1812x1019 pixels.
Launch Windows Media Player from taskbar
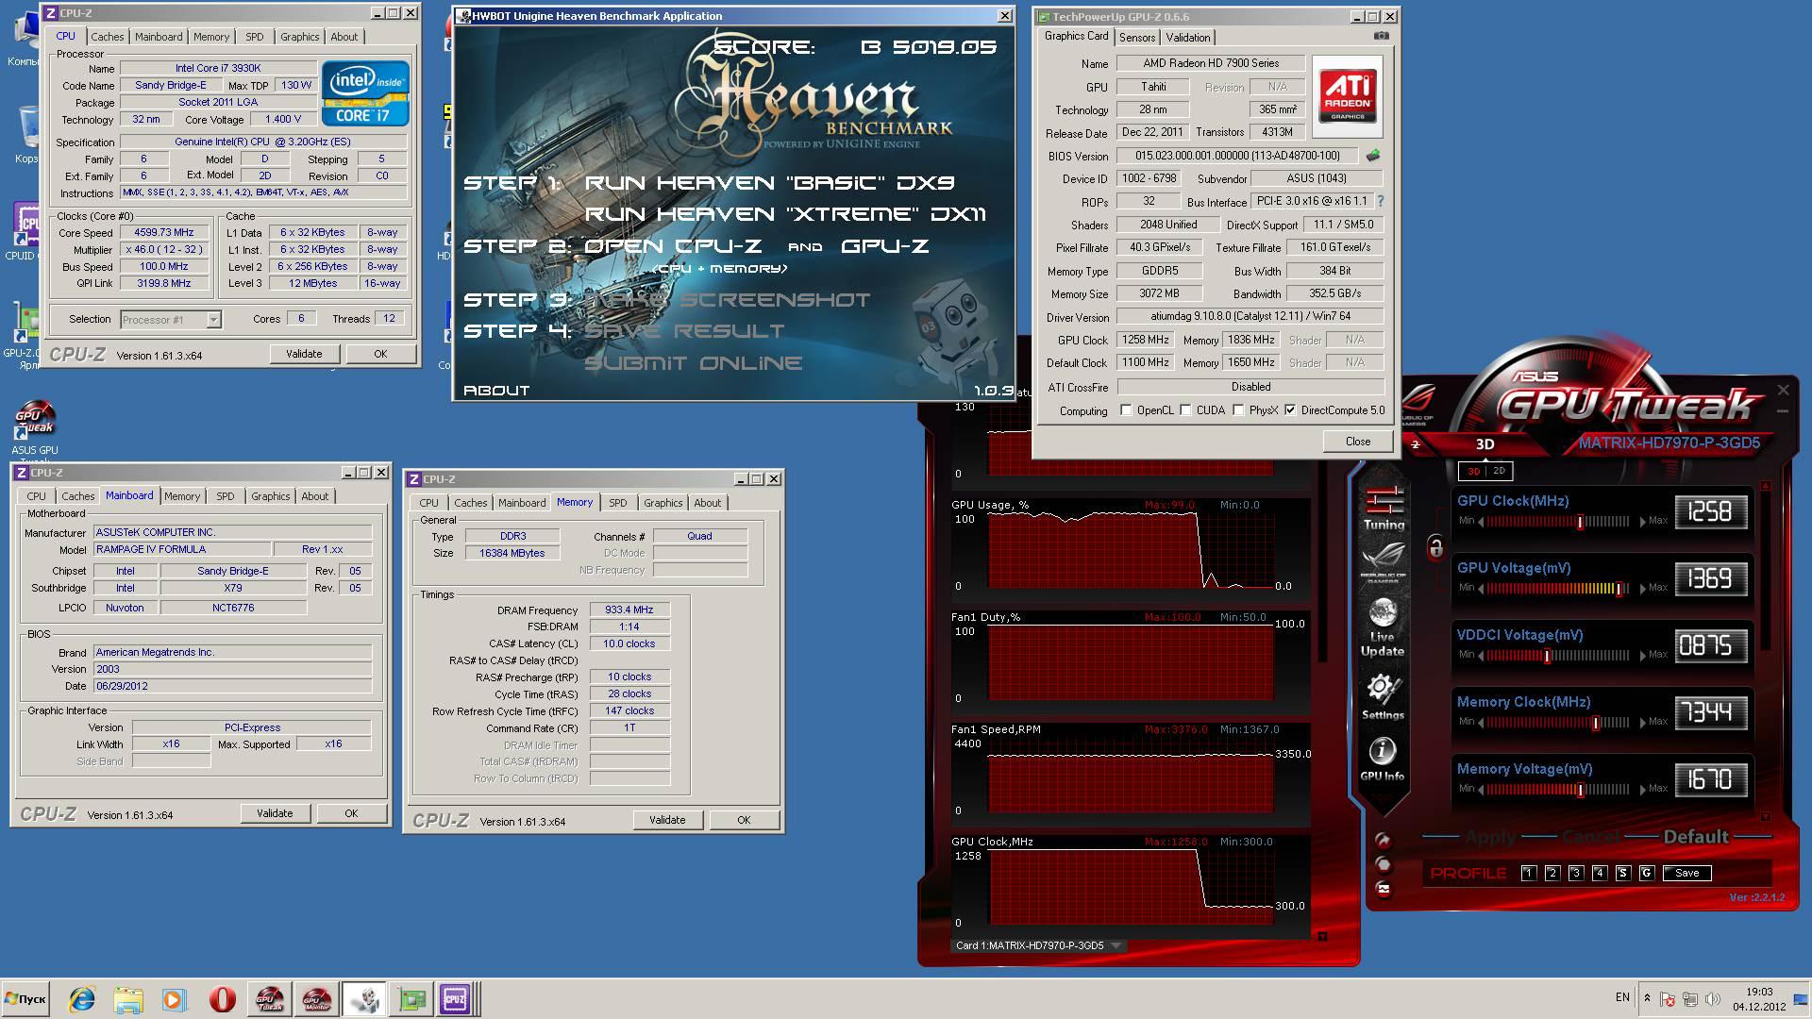coord(175,999)
